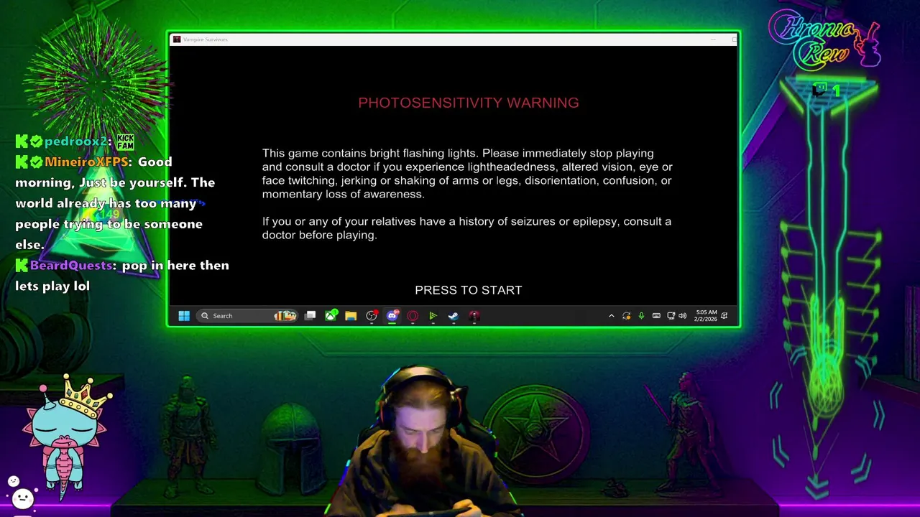Open the green play-arrow taskbar app
The image size is (920, 517).
433,316
